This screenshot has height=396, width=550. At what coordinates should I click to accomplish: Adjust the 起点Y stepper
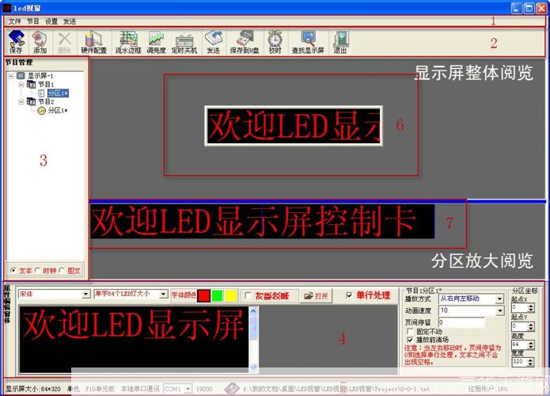coord(531,326)
